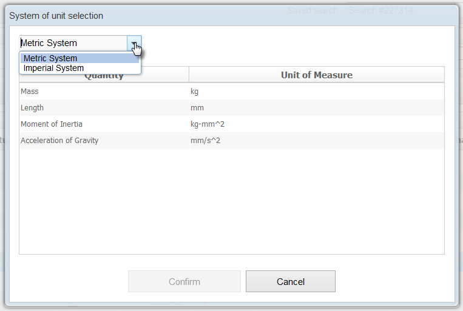Select Metric System from the list
This screenshot has width=463, height=311.
[50, 58]
